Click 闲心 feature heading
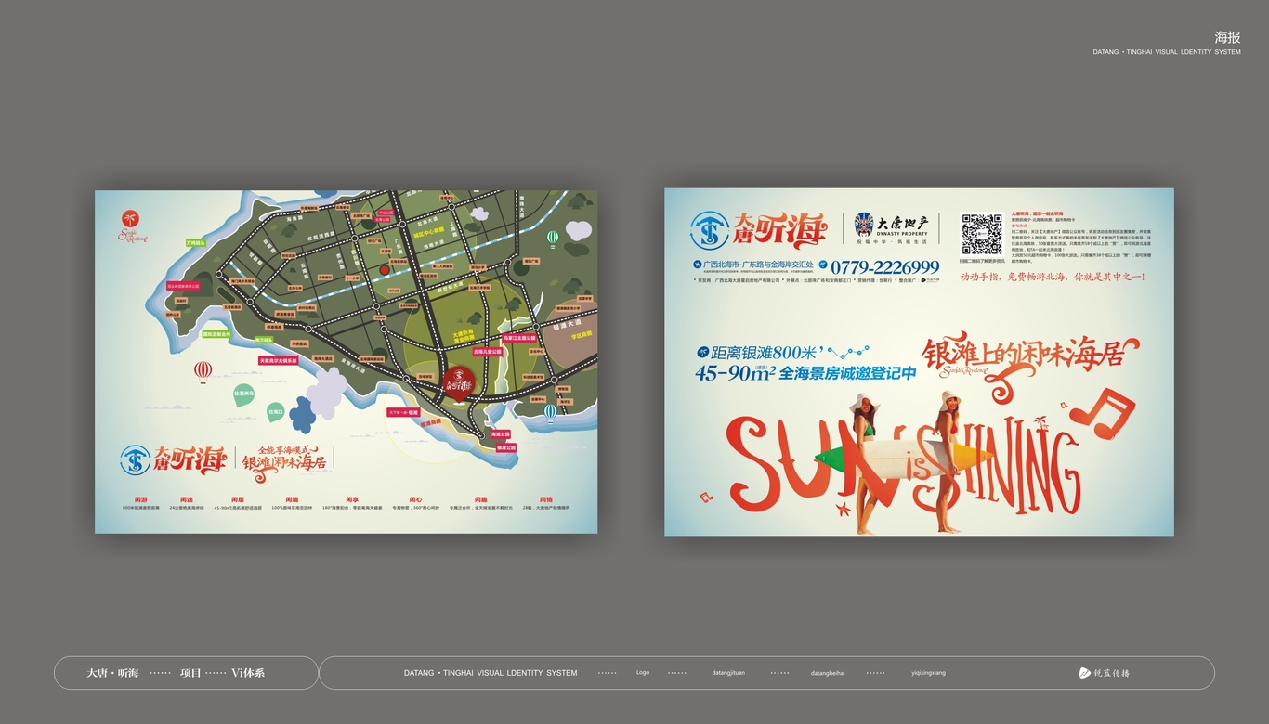This screenshot has height=724, width=1269. click(x=415, y=499)
